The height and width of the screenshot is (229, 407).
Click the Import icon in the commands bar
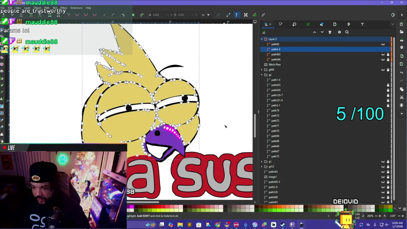pyautogui.click(x=402, y=56)
